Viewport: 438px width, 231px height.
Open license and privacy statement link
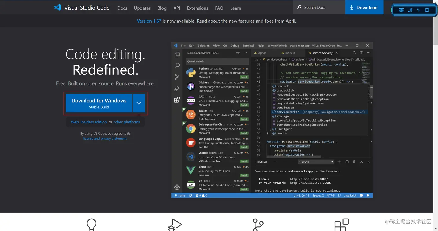(105, 139)
